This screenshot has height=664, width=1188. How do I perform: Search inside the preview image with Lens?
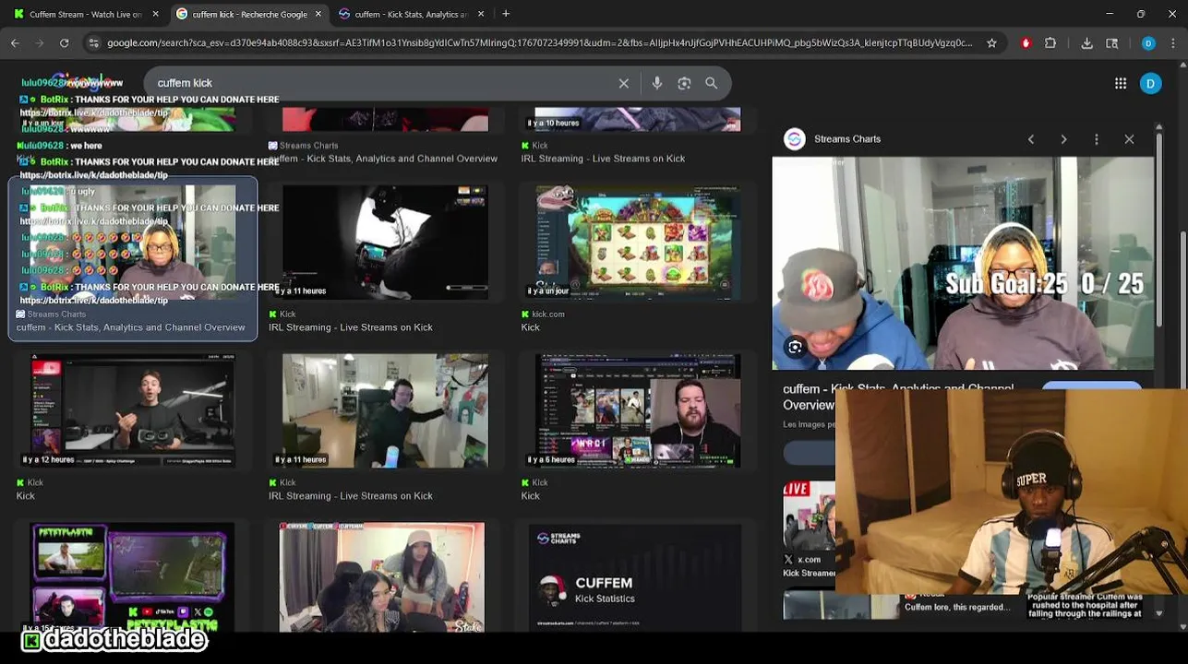[x=795, y=347]
